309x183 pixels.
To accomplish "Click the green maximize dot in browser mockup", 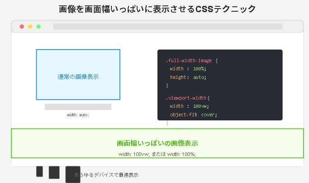I will pyautogui.click(x=39, y=27).
